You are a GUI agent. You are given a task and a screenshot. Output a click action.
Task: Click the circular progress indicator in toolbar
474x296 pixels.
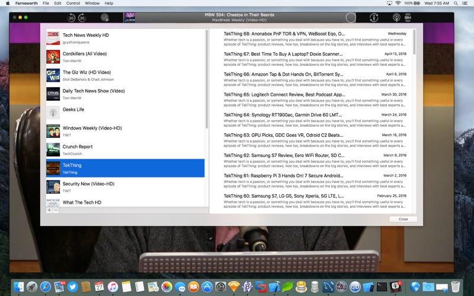(351, 18)
